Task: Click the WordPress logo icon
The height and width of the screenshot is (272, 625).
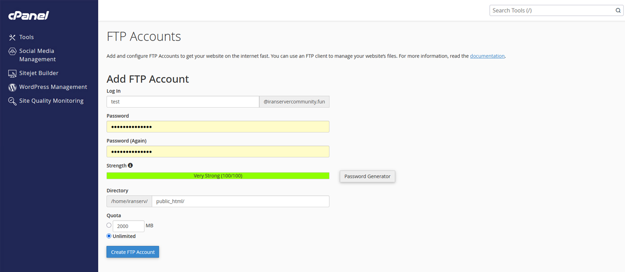Action: click(x=12, y=87)
